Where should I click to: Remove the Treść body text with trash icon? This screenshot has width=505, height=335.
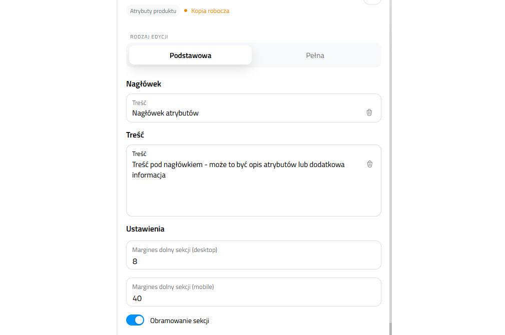point(369,164)
